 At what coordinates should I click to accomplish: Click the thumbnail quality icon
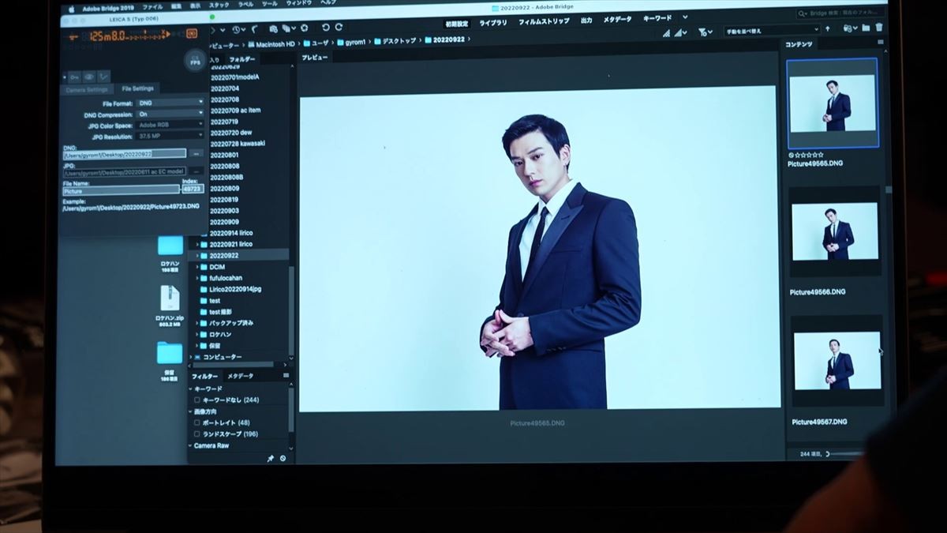[666, 32]
